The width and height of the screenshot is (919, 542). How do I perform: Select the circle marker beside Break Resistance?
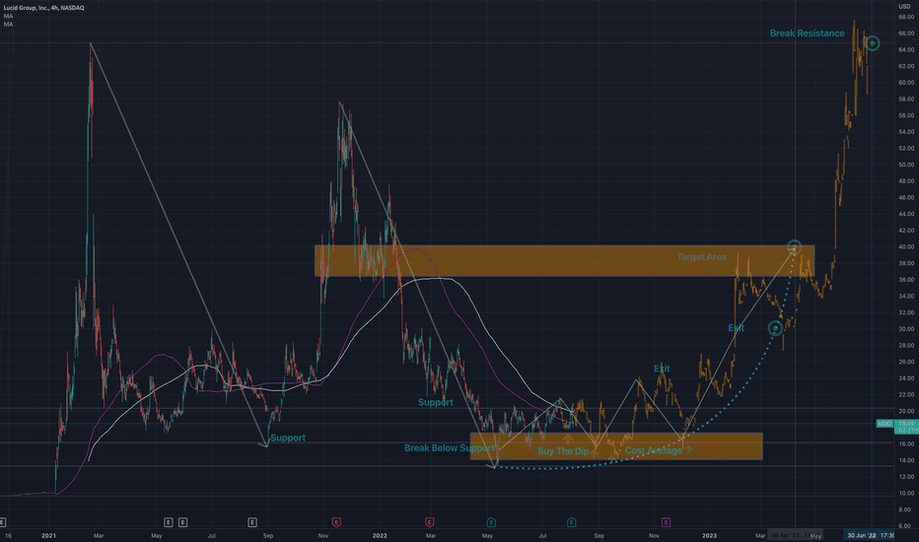872,42
